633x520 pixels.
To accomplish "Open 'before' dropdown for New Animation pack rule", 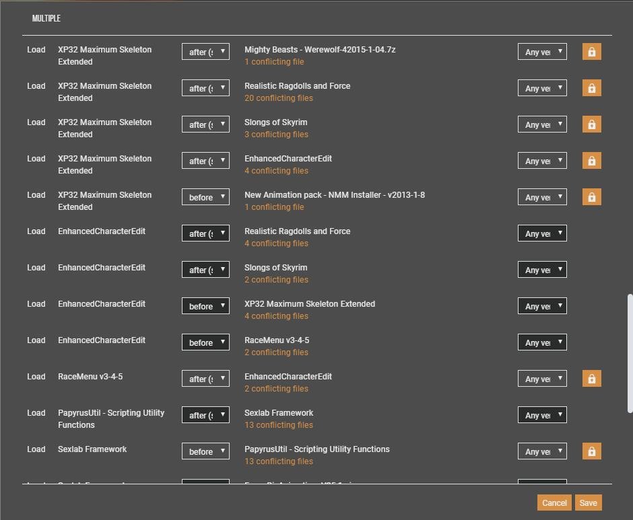I will [205, 197].
